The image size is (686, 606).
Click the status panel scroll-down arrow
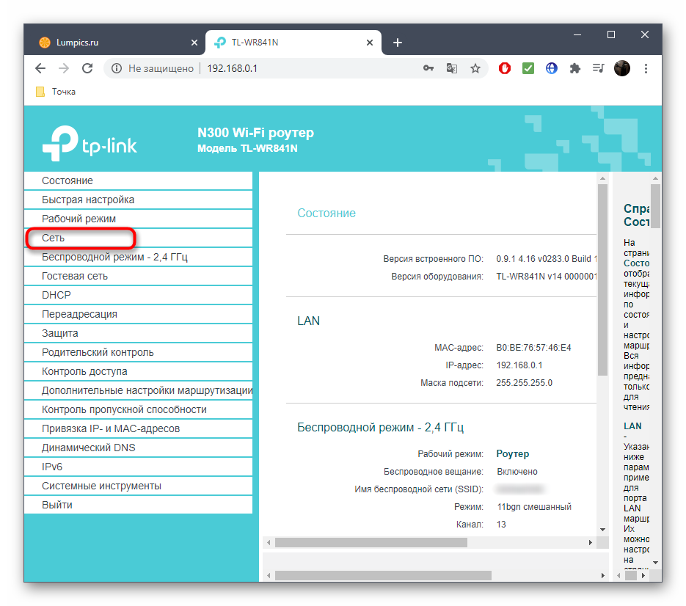click(x=603, y=530)
